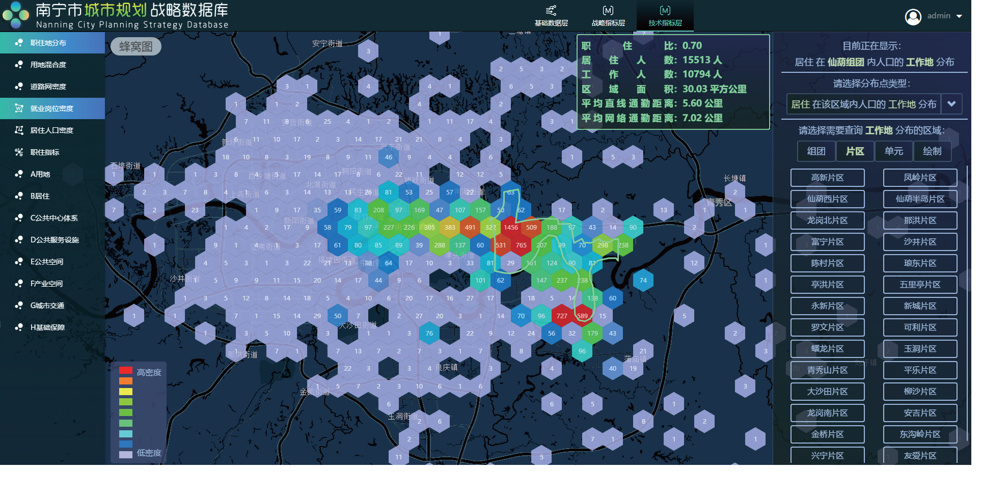Choose the 高新片区 district button

coord(827,178)
